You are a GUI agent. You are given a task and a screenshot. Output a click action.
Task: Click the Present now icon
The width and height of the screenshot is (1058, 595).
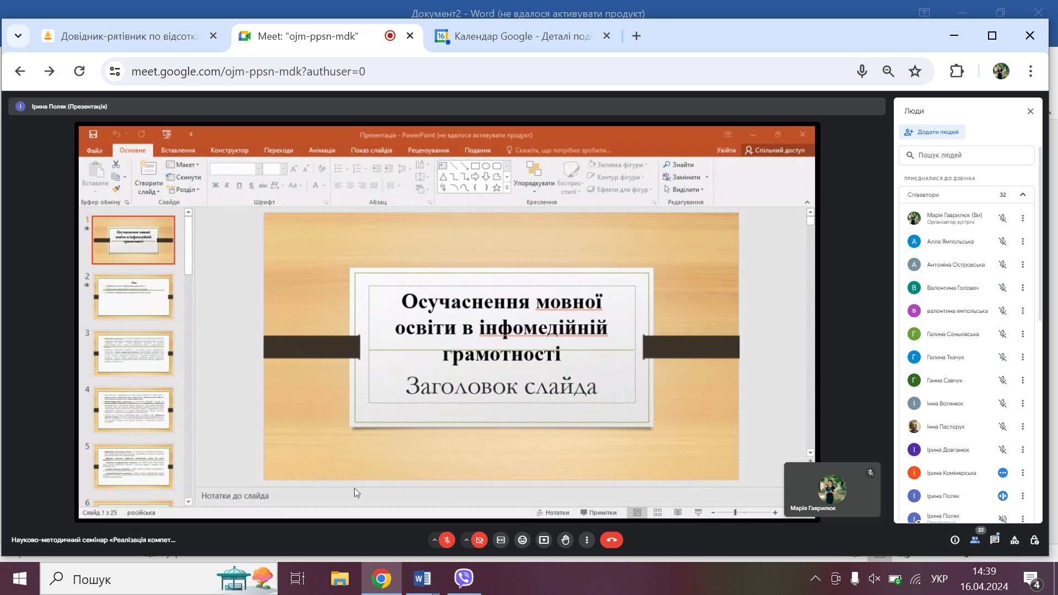click(x=544, y=540)
